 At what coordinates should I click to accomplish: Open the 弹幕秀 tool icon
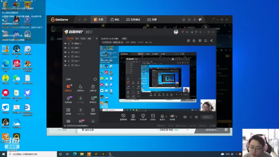click(x=93, y=111)
